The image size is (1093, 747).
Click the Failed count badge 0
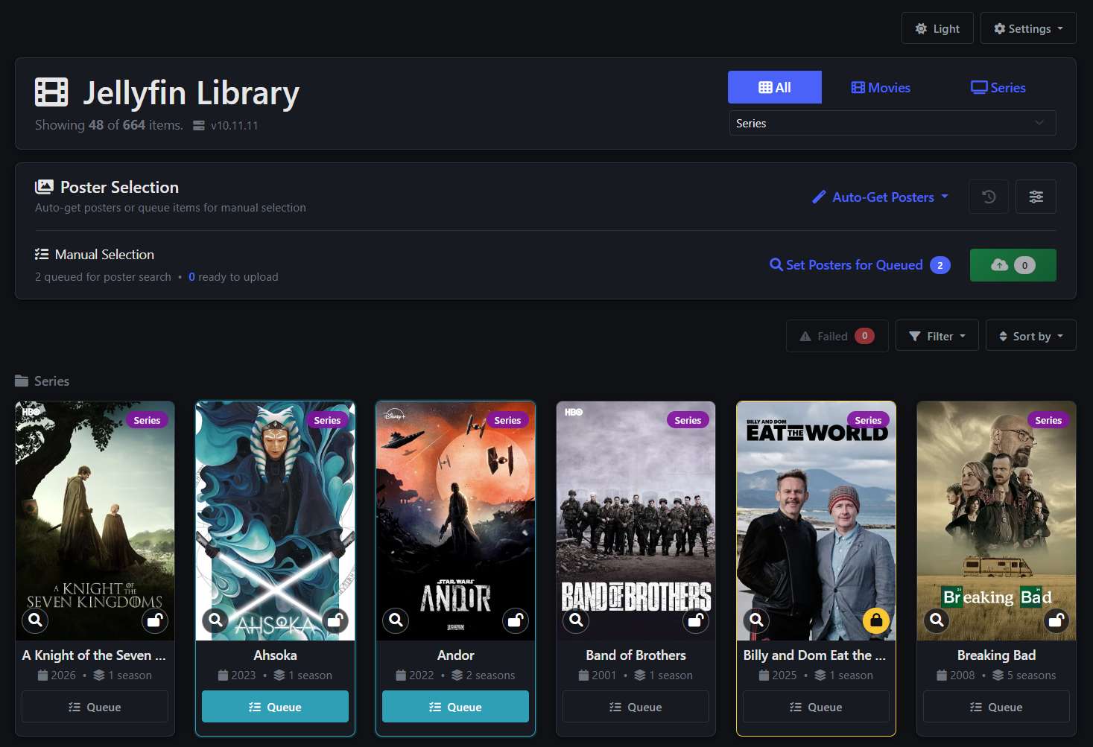click(x=864, y=336)
